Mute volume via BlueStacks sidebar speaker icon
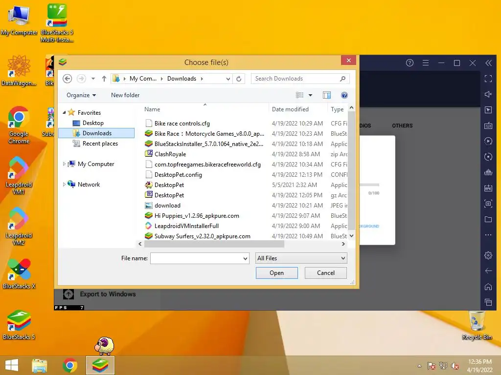Screen dimensions: 501x375 tap(488, 94)
